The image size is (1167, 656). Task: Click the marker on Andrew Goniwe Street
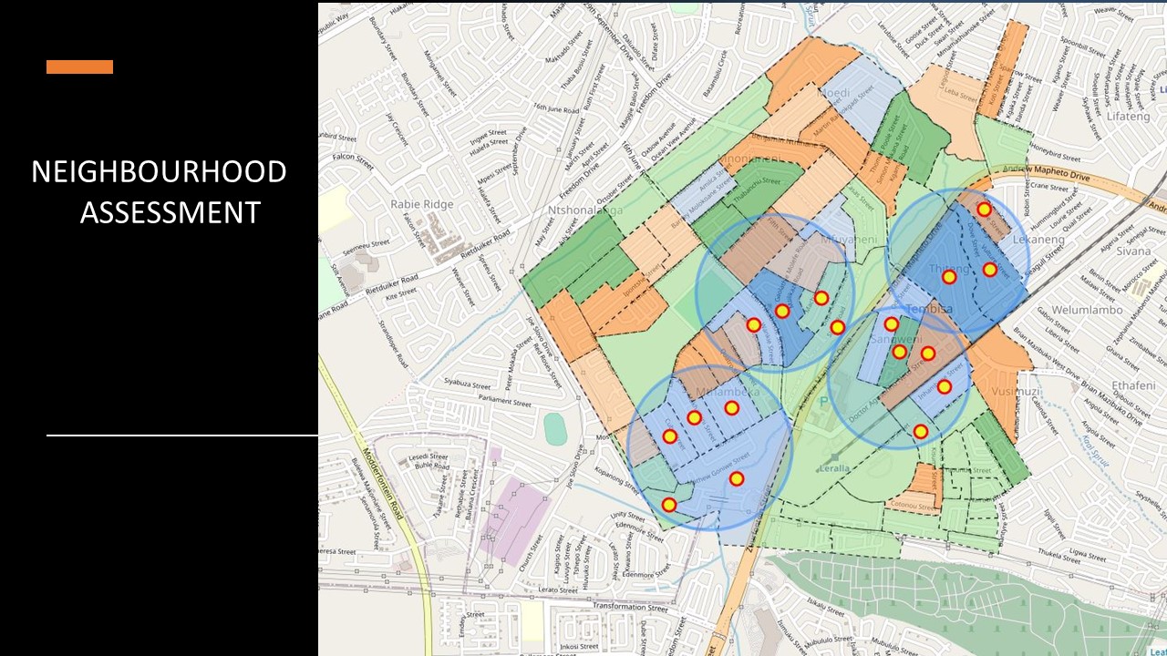tap(737, 478)
